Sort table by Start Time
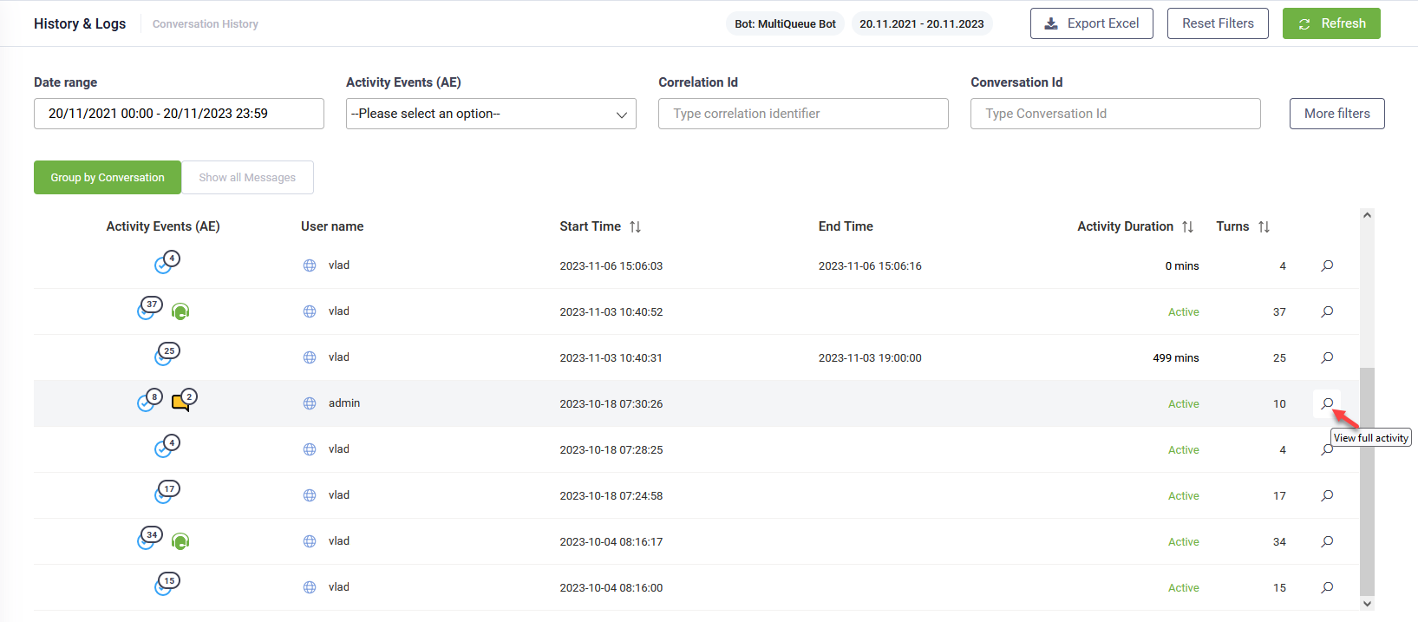The image size is (1418, 622). [x=635, y=226]
